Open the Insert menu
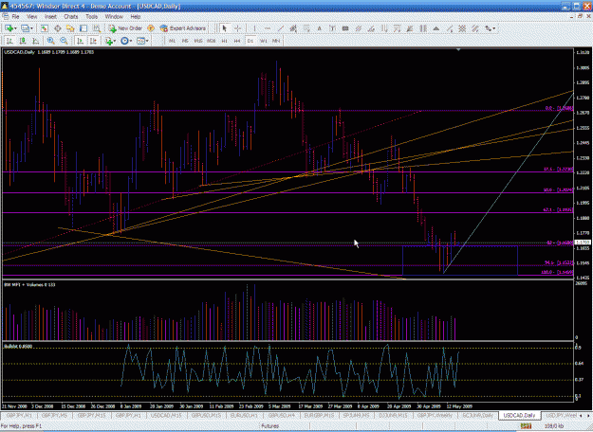 pos(50,17)
